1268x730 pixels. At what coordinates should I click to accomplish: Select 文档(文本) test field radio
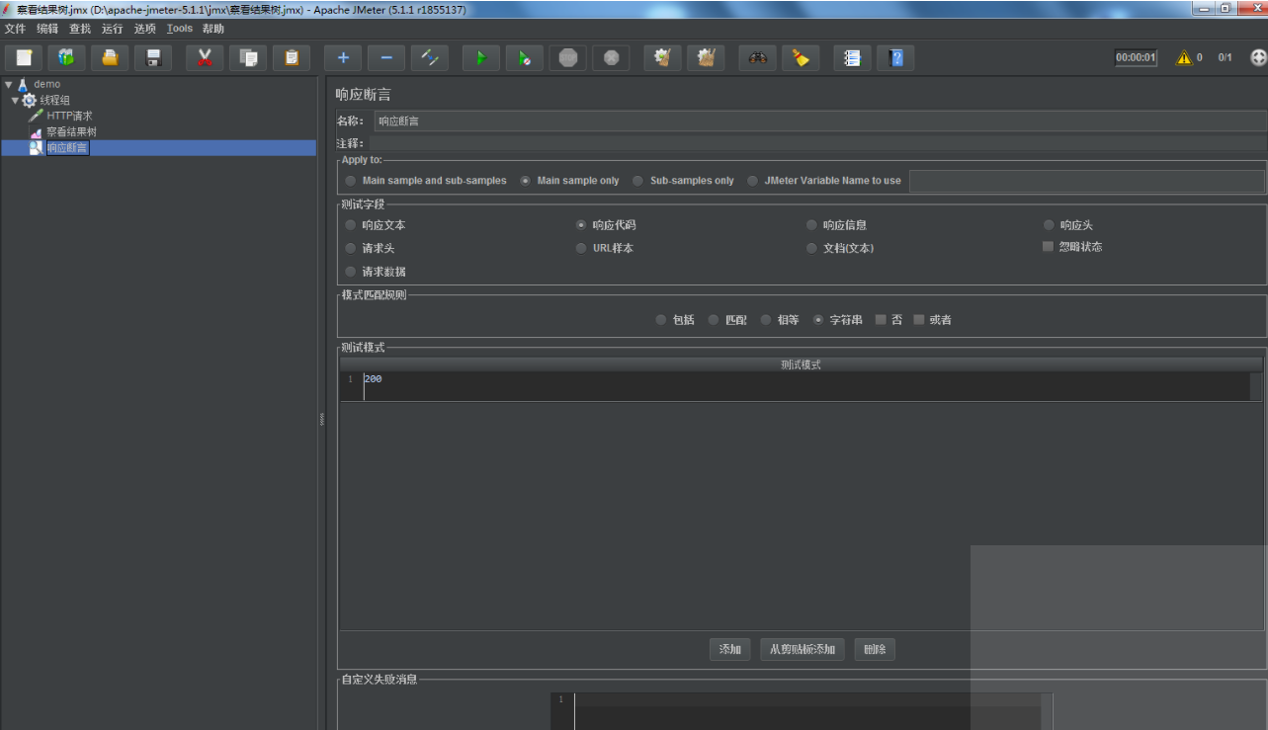tap(812, 248)
